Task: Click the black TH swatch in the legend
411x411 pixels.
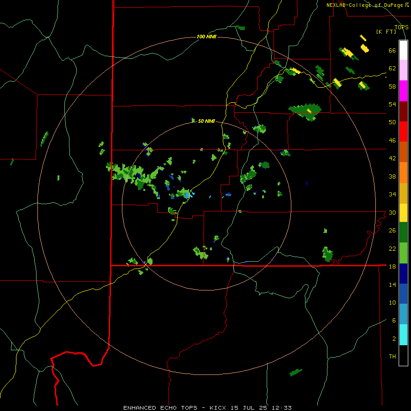Action: coord(403,355)
